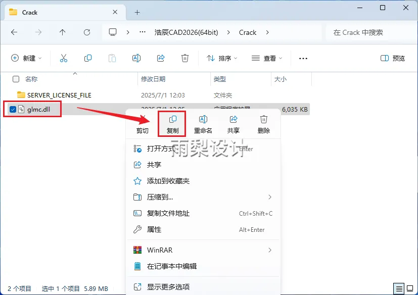This screenshot has height=295, width=418.
Task: Choose 共享 icon atop the context menu
Action: 233,124
